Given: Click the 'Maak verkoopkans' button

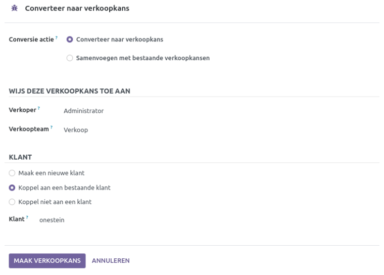Looking at the screenshot, I should pos(47,261).
